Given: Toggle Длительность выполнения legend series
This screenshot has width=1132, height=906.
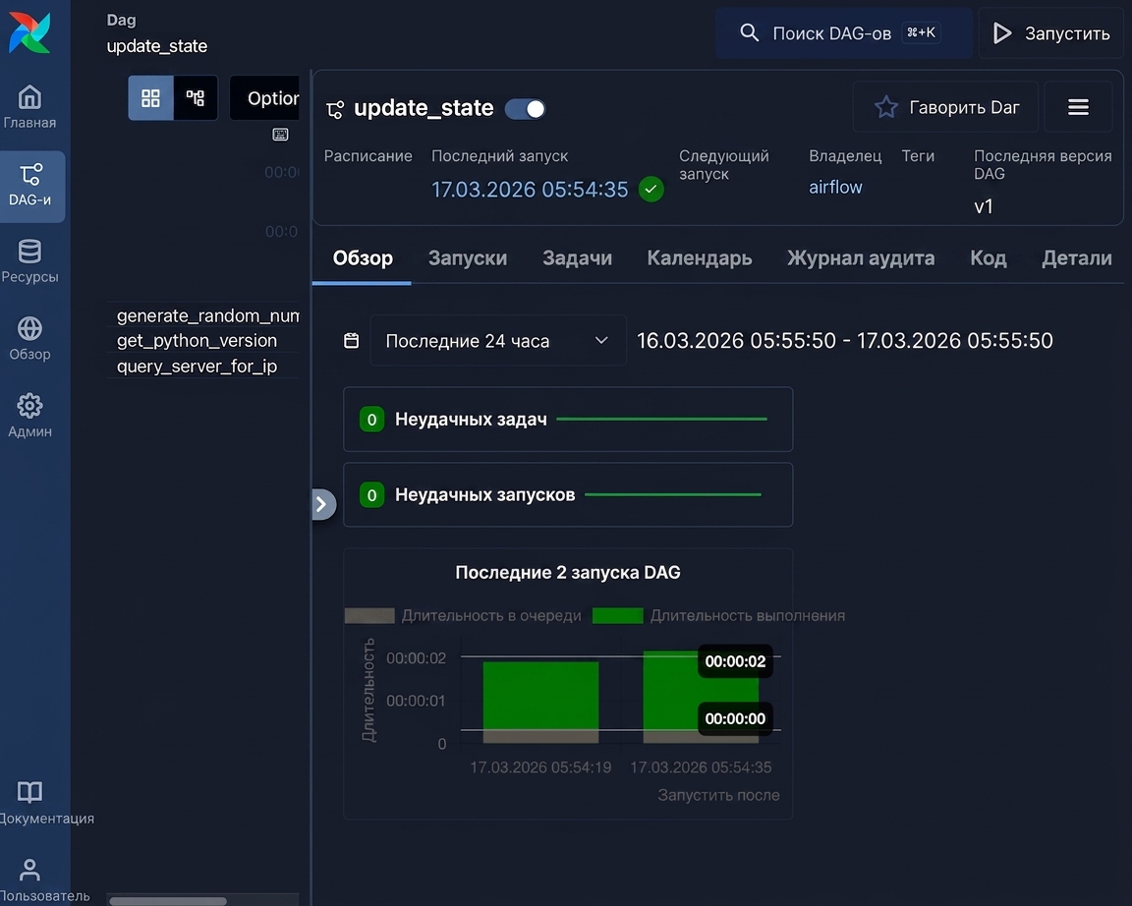Looking at the screenshot, I should pos(718,616).
